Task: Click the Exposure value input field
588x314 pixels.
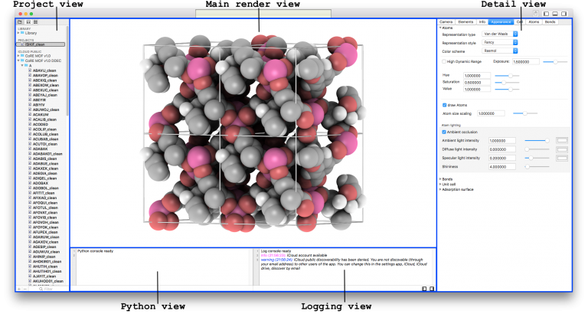Action: click(x=525, y=61)
